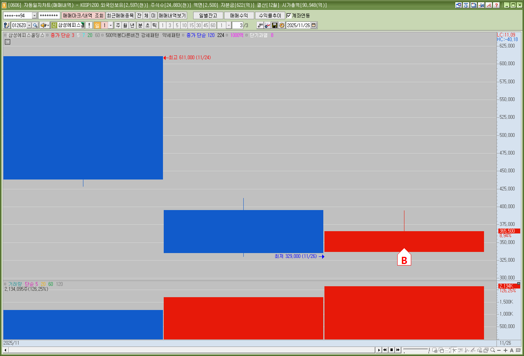Click the save floppy disk icon
The width and height of the screenshot is (524, 356).
point(275,25)
